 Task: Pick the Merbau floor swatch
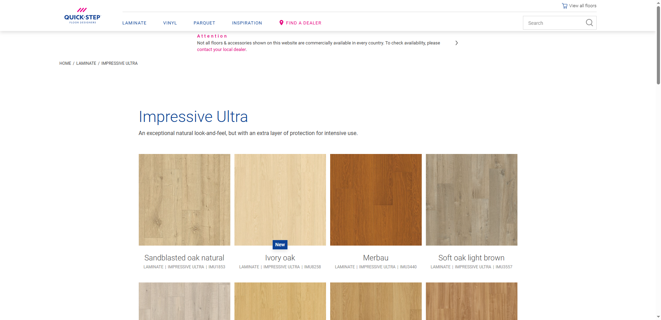click(376, 200)
